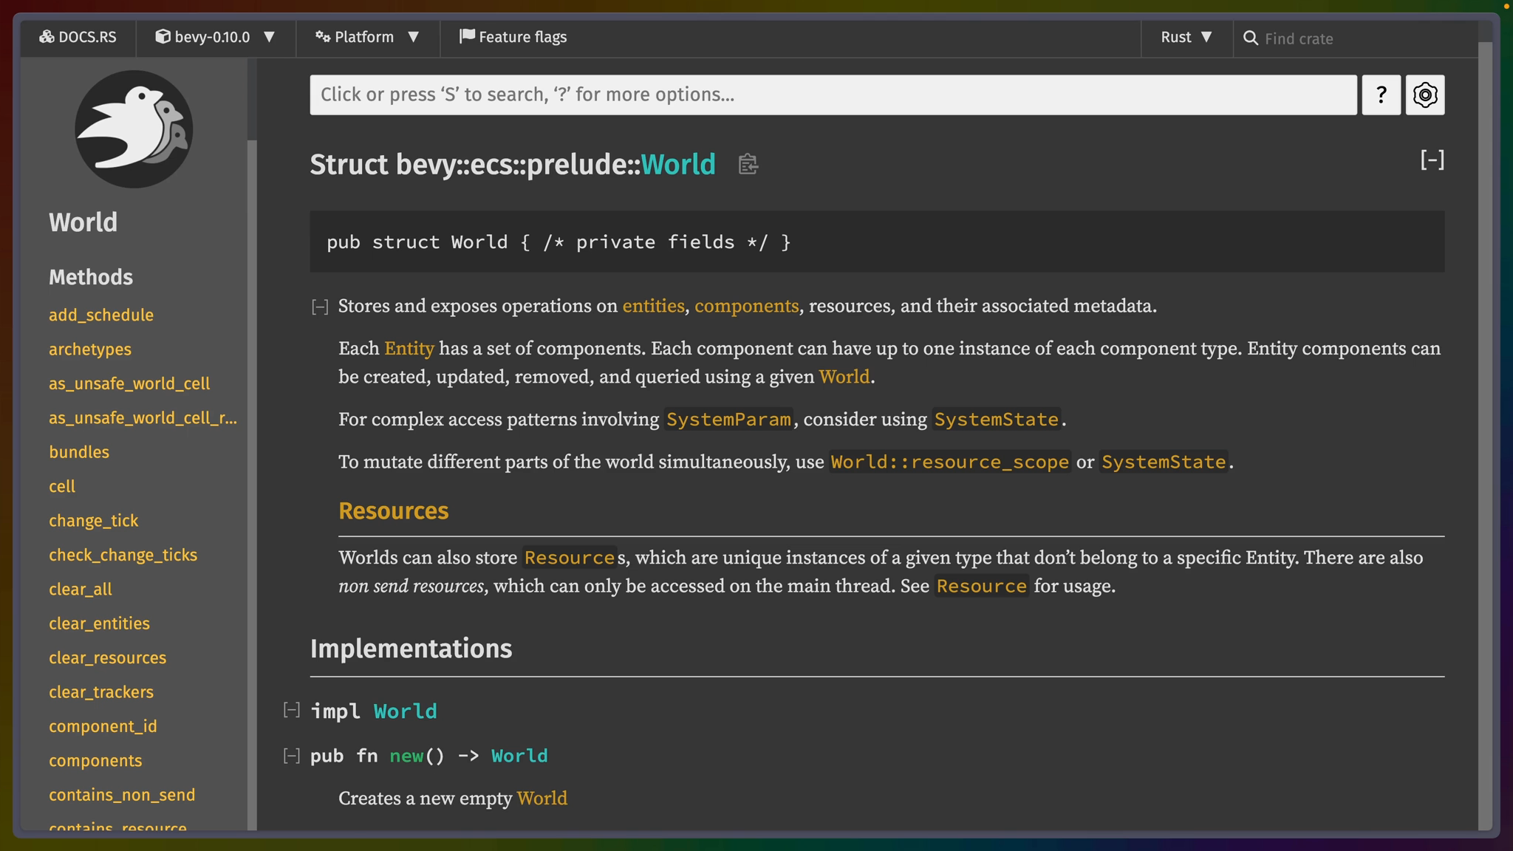Image resolution: width=1513 pixels, height=851 pixels.
Task: Collapse the pub fn new documentation
Action: pyautogui.click(x=292, y=756)
